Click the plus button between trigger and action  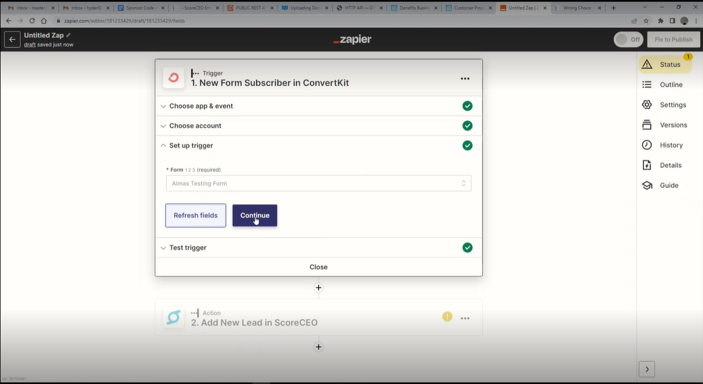click(x=319, y=287)
